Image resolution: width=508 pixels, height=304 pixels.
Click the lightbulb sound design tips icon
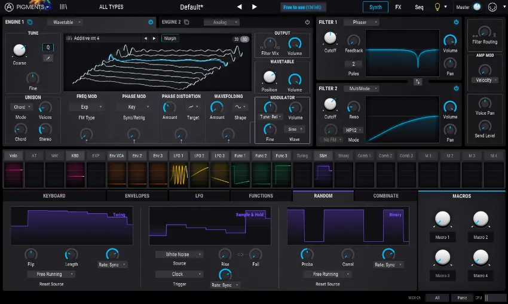437,7
